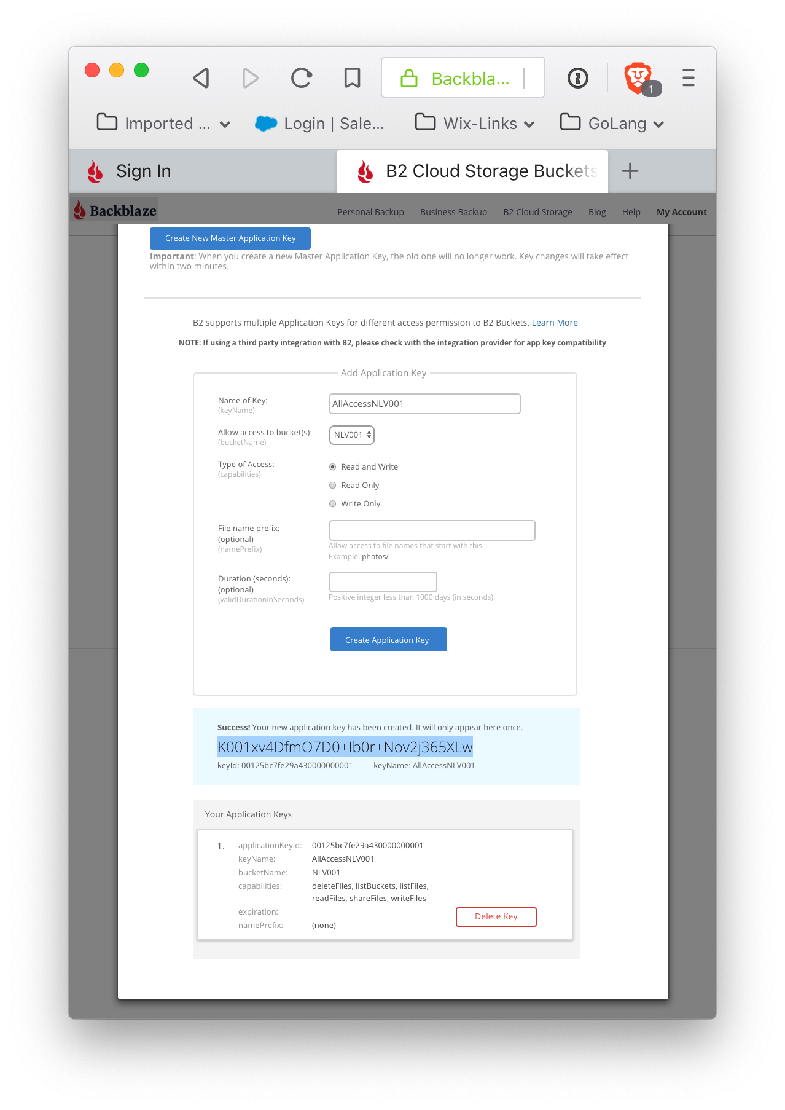
Task: Expand the GoLang folder chevron
Action: click(x=659, y=125)
